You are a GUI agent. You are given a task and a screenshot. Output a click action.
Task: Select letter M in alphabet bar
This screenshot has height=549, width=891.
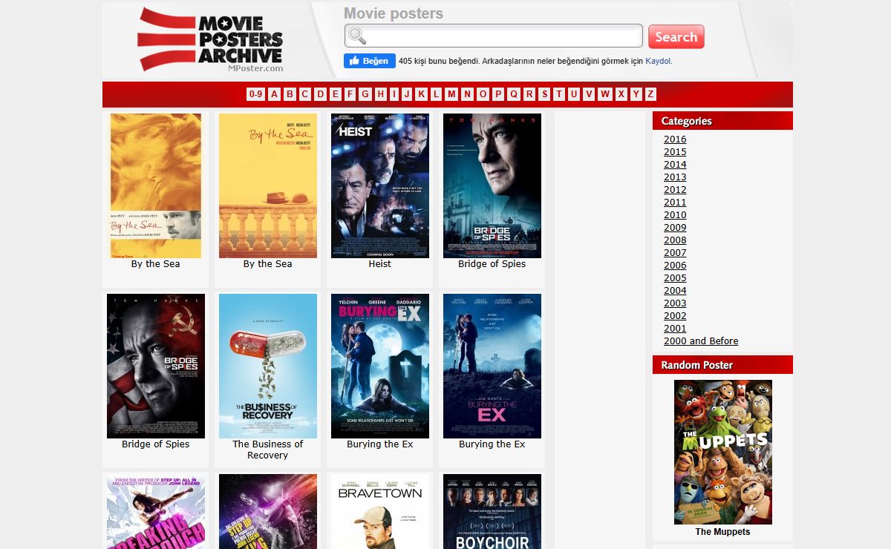[x=451, y=94]
